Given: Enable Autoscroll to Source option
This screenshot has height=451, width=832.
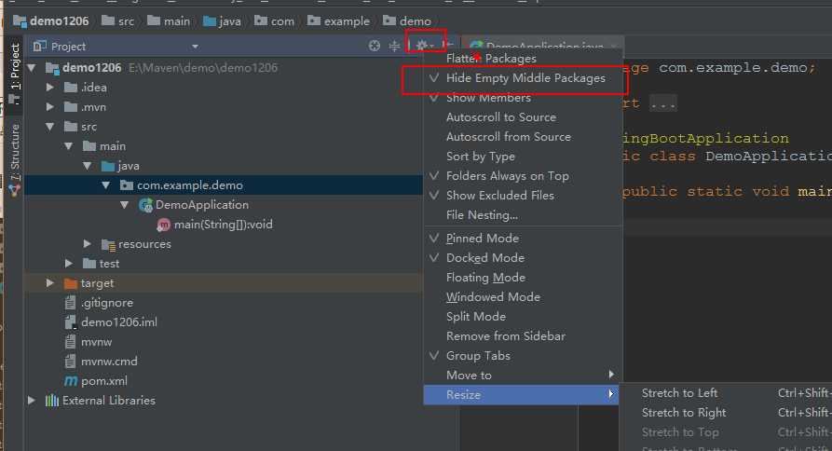Looking at the screenshot, I should pos(522,117).
